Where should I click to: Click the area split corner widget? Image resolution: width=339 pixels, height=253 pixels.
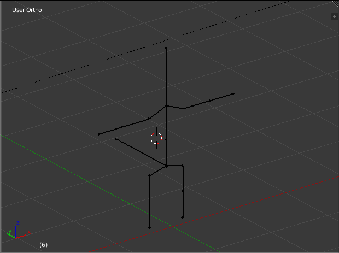(x=336, y=4)
